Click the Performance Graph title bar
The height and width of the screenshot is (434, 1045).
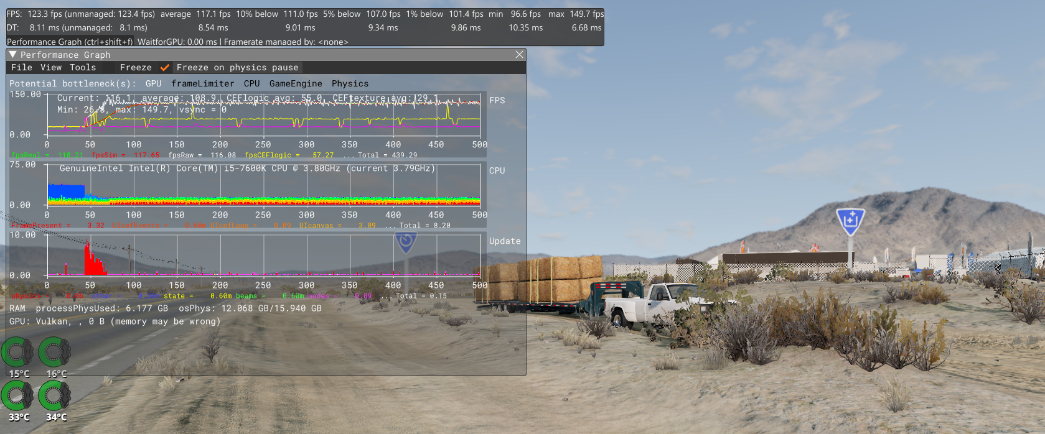point(266,55)
